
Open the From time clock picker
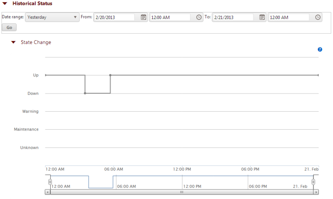[199, 17]
